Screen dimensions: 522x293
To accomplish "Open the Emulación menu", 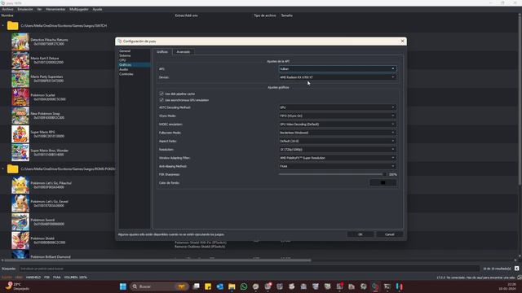I will 25,9.
